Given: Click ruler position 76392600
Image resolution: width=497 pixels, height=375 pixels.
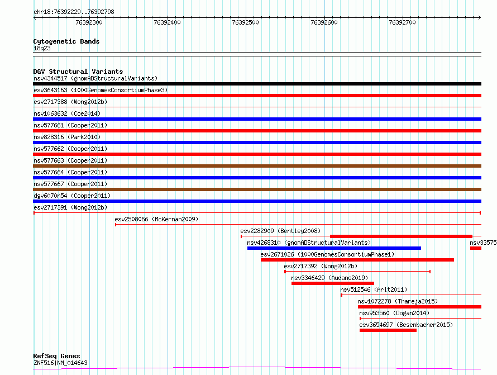Looking at the screenshot, I should [x=324, y=22].
